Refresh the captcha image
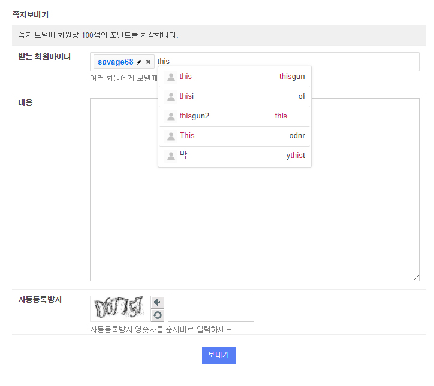The height and width of the screenshot is (386, 434). (x=158, y=315)
